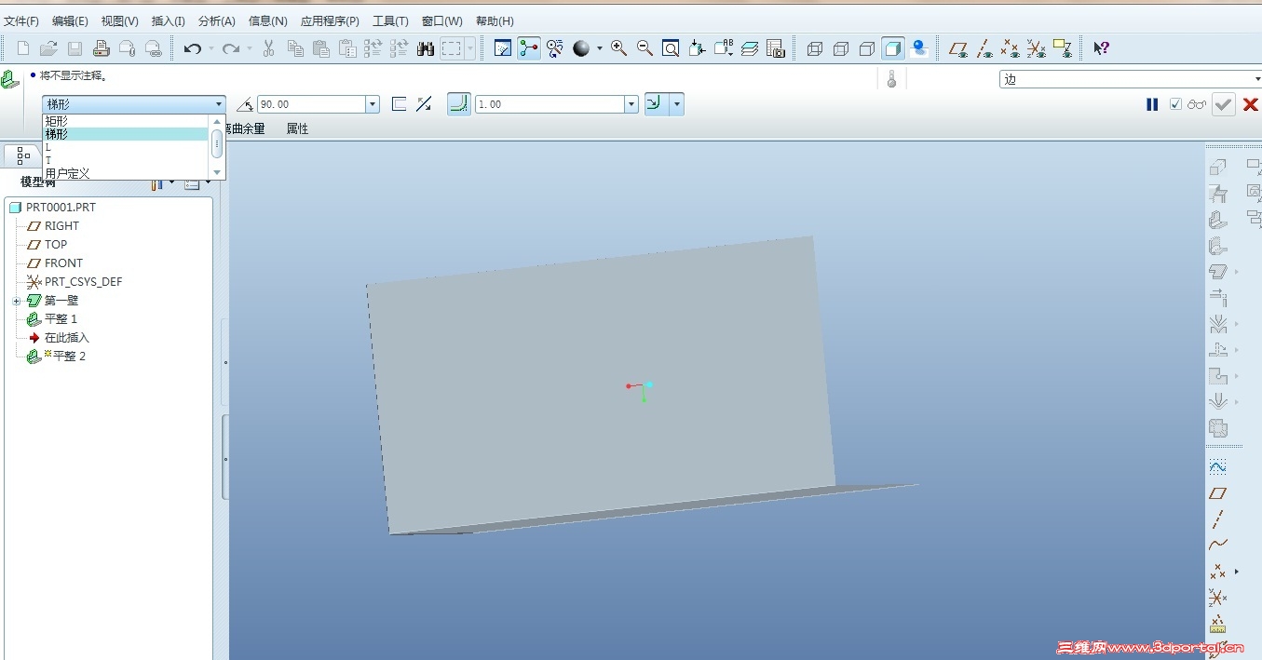This screenshot has height=660, width=1262.
Task: Open the layers tool
Action: (x=750, y=48)
